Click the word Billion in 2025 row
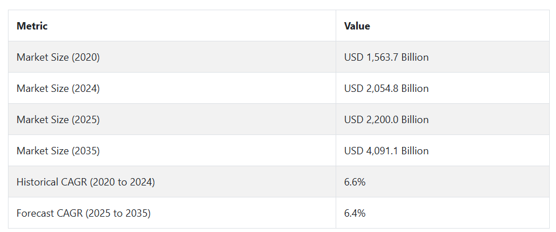This screenshot has width=556, height=232. (415, 119)
